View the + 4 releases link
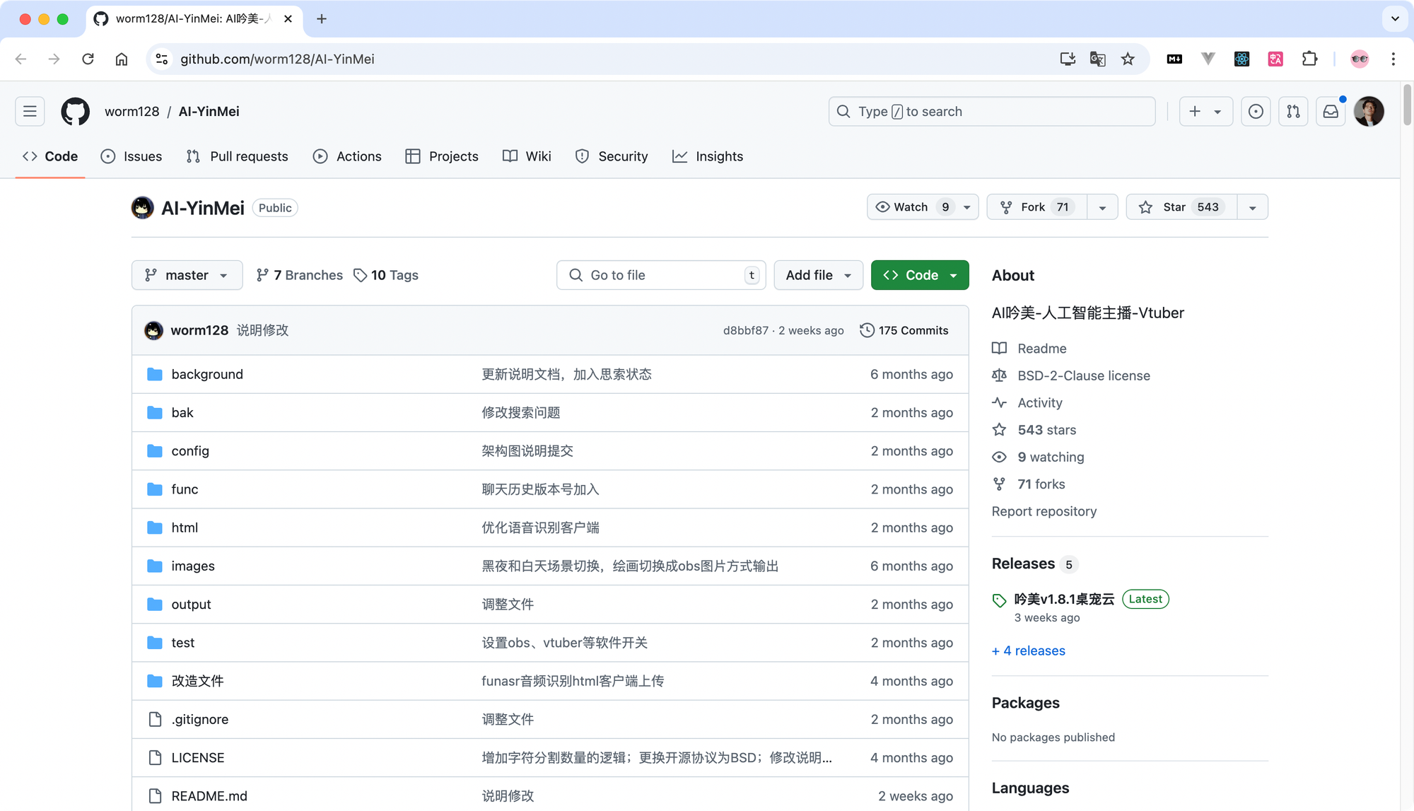Image resolution: width=1414 pixels, height=811 pixels. 1028,650
